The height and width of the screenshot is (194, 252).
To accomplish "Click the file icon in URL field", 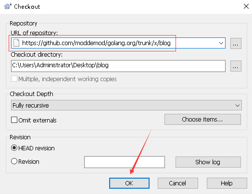I will (16, 43).
